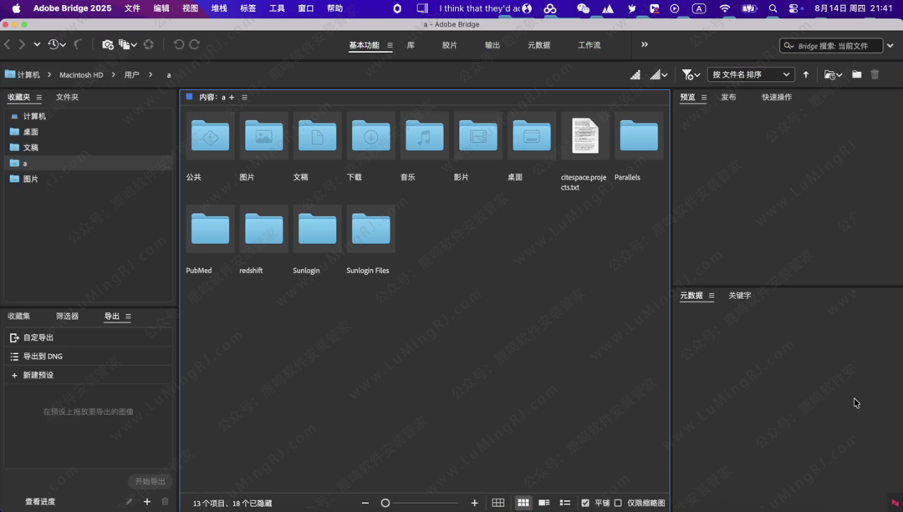Toggle ascending sort order arrow
The width and height of the screenshot is (903, 512).
(806, 74)
